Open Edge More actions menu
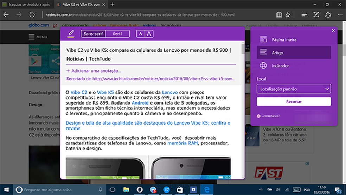Viewport: 346px width, 195px height. tap(340, 15)
